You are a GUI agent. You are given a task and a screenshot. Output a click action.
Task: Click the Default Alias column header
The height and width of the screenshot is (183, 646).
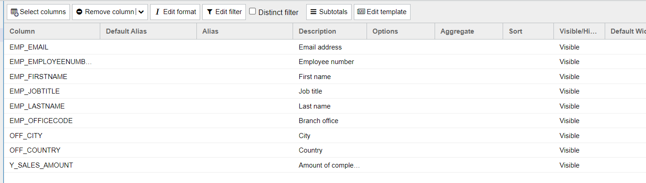(x=126, y=31)
